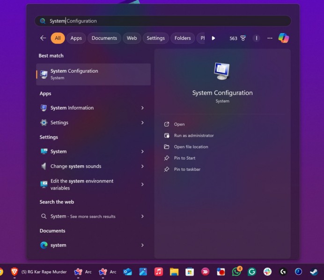This screenshot has width=324, height=280.
Task: Switch to the Apps filter tab
Action: click(x=76, y=38)
